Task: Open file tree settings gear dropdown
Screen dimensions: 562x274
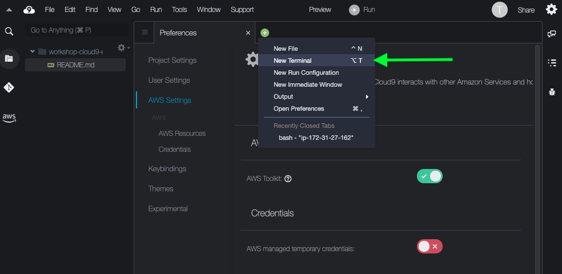Action: pos(123,48)
